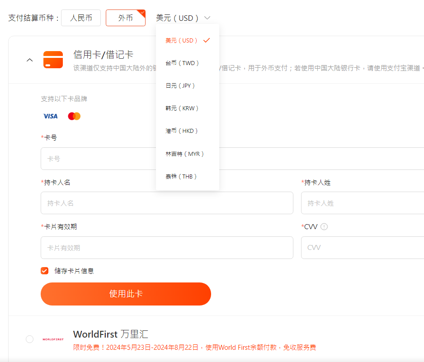The width and height of the screenshot is (424, 362).
Task: Click the 限时免费 promotion text
Action: tap(194, 348)
